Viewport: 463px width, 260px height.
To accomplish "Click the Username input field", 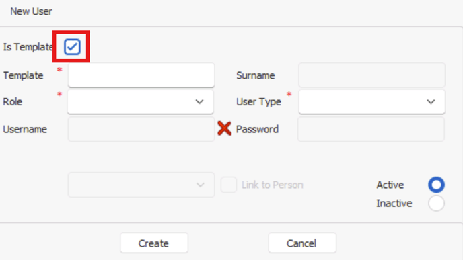I will coord(141,129).
